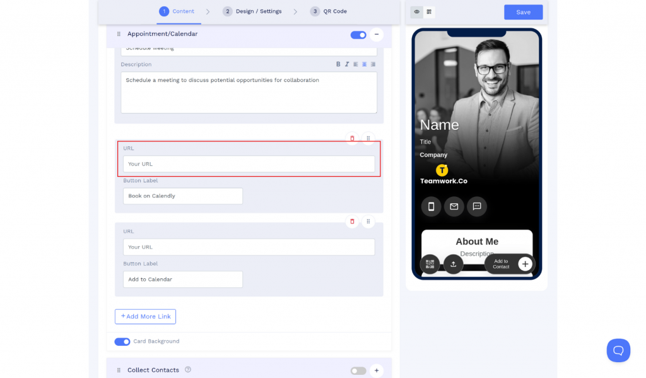
Task: Click chevron after Content step
Action: [208, 12]
